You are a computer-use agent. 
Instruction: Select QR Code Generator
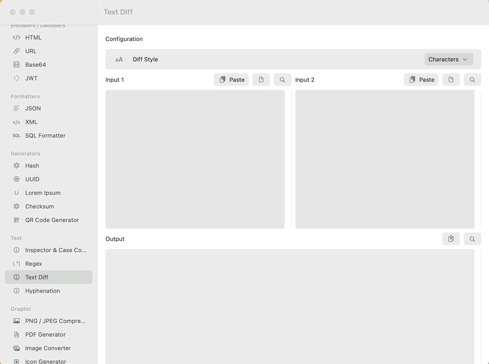coord(48,220)
